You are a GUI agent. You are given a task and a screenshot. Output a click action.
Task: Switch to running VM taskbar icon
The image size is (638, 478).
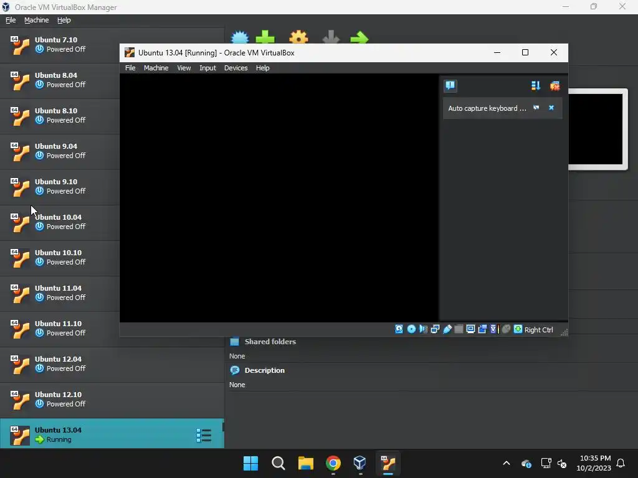pyautogui.click(x=388, y=463)
